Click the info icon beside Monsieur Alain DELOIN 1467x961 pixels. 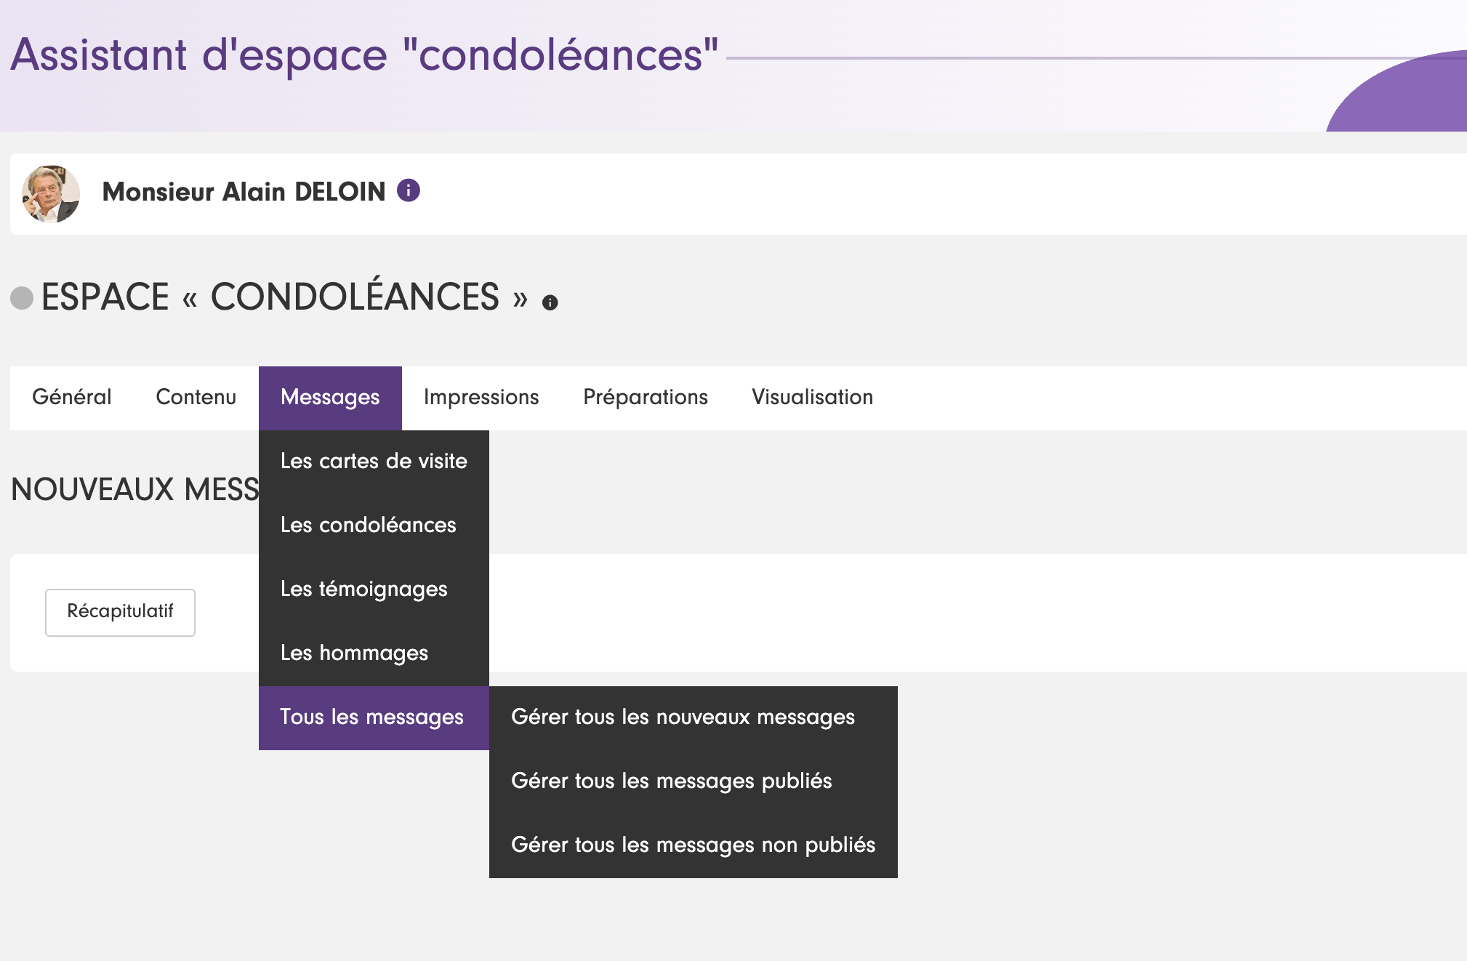tap(409, 190)
